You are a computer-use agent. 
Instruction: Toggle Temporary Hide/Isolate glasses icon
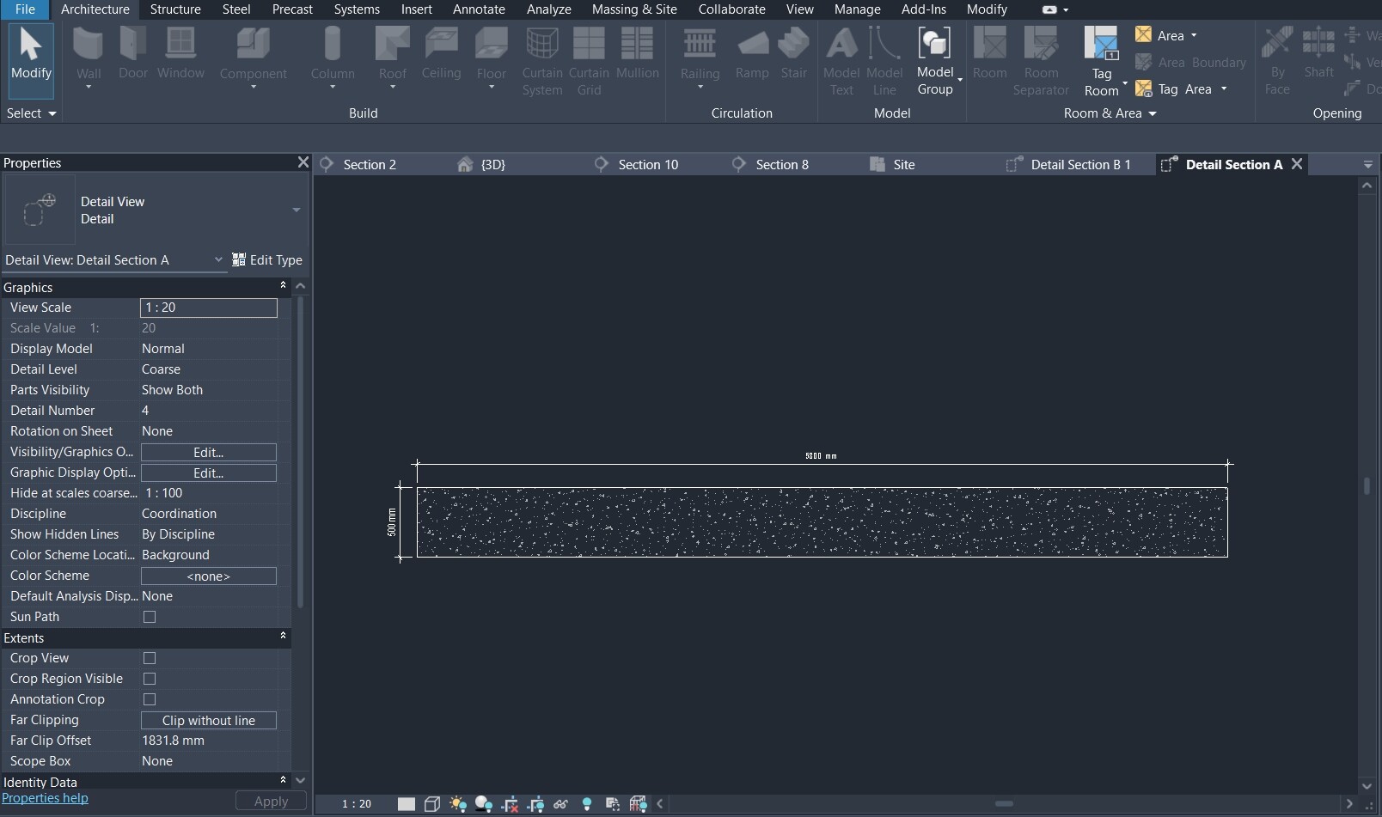pyautogui.click(x=561, y=804)
